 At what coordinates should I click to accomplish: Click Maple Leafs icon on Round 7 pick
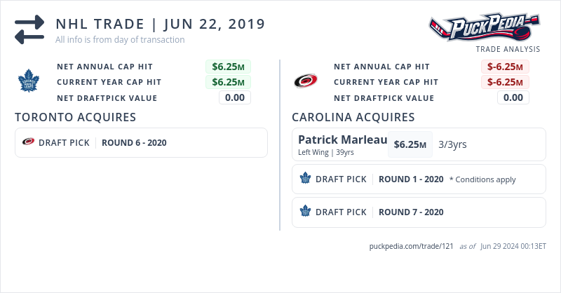(305, 212)
